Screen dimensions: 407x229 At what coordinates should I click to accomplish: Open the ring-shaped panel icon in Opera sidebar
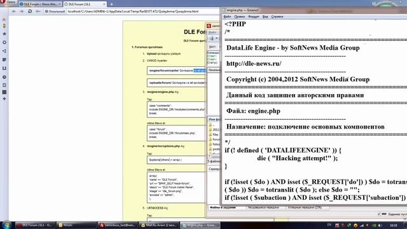pos(4,43)
